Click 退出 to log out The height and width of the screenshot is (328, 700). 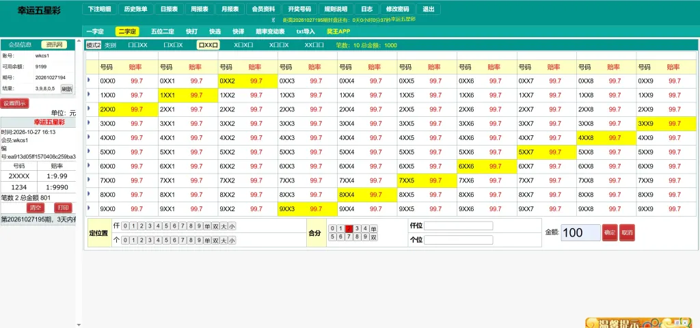(429, 9)
